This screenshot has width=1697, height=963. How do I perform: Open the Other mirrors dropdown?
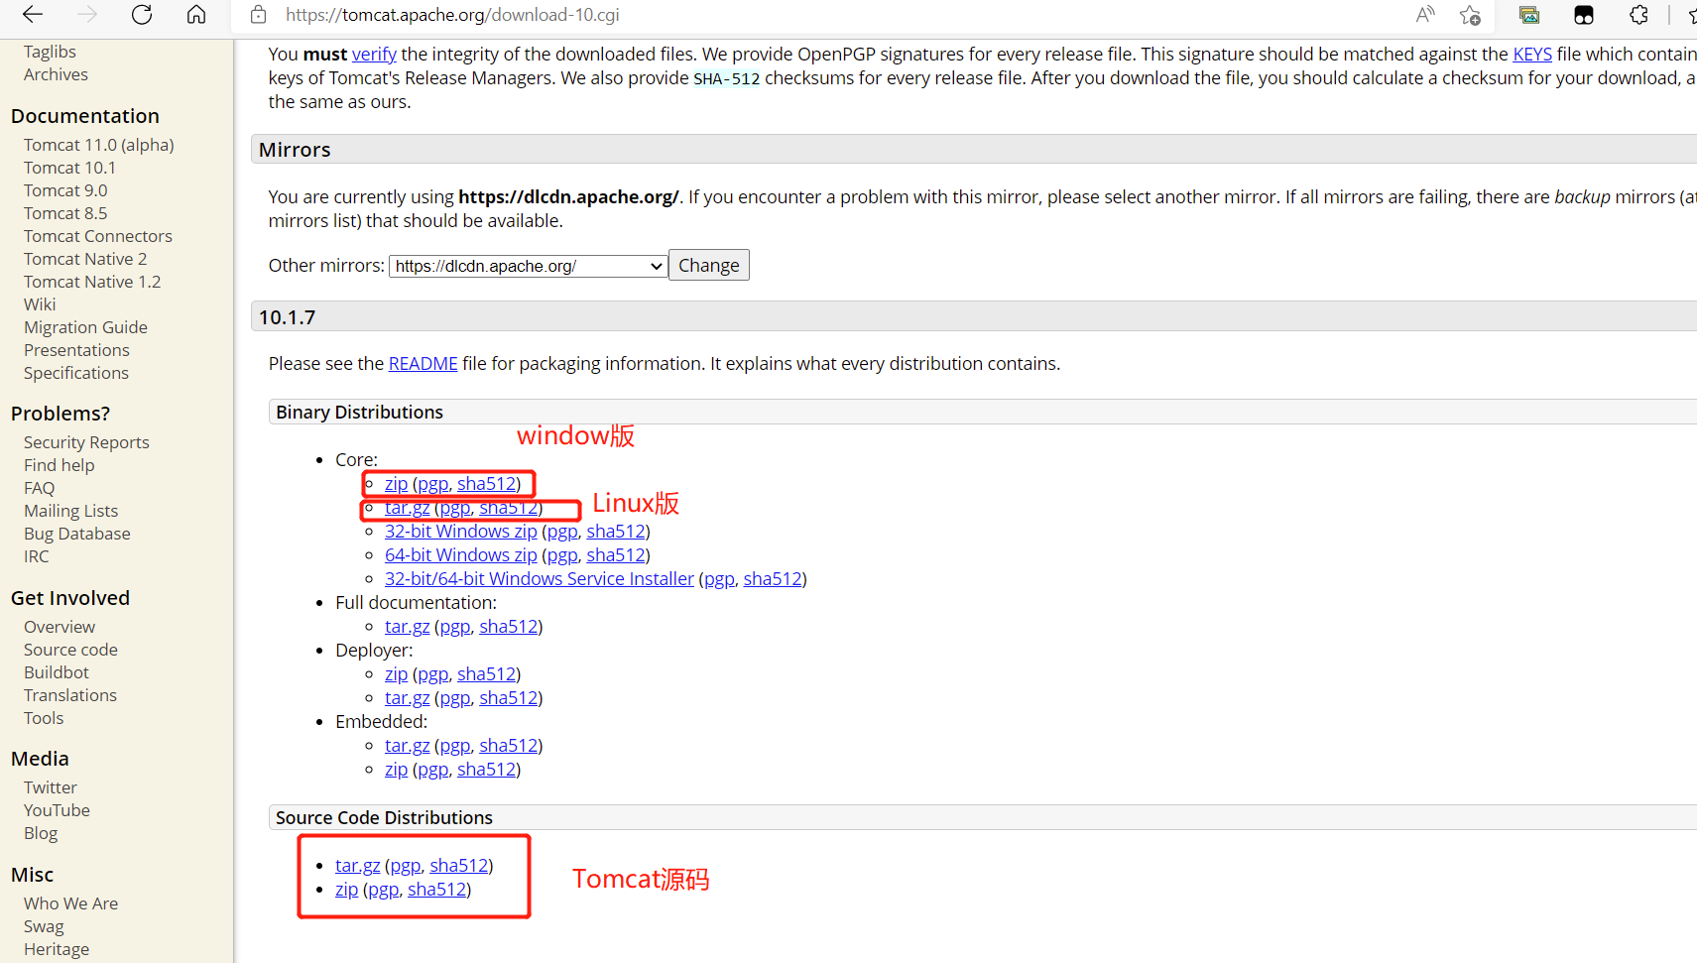[x=528, y=266]
